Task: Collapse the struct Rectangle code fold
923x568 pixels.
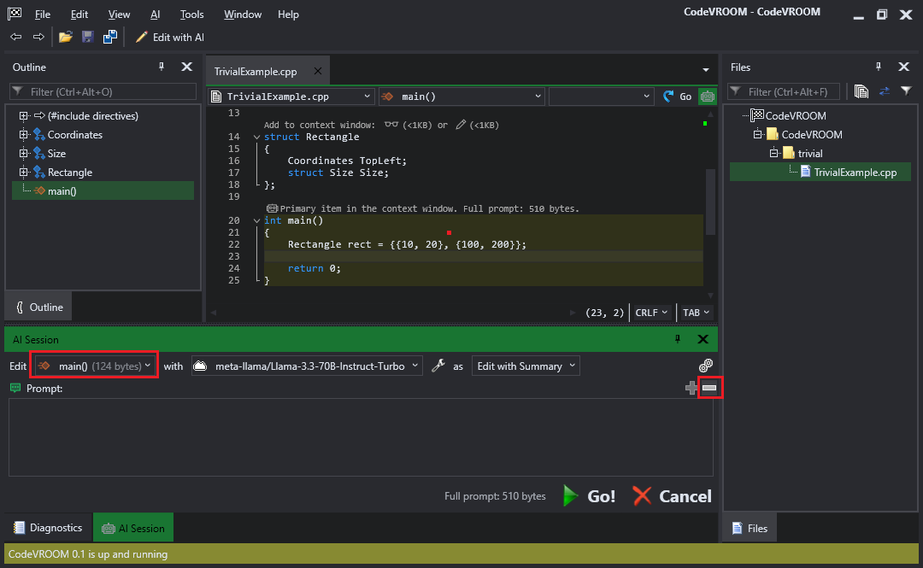Action: tap(256, 138)
